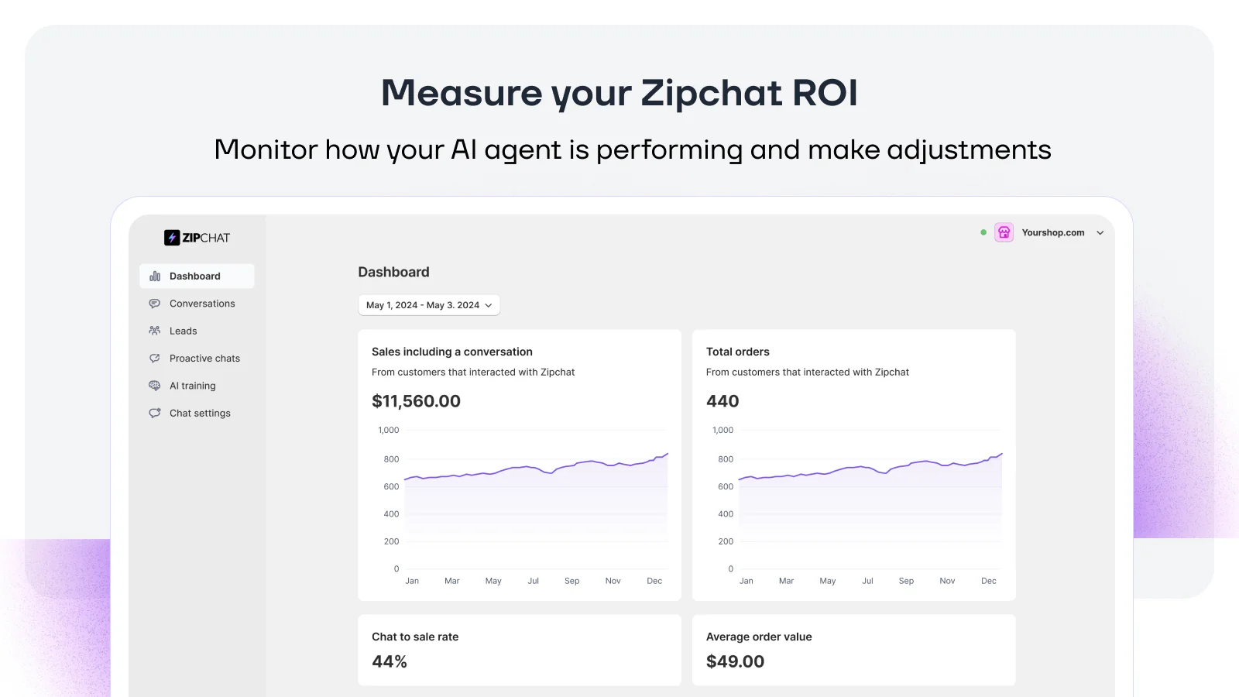The height and width of the screenshot is (697, 1239).
Task: Click the Yourshop.com account link
Action: pos(1053,232)
